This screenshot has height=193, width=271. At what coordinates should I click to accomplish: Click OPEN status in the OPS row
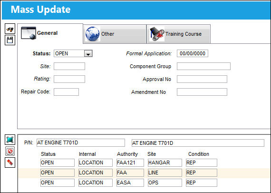pyautogui.click(x=58, y=183)
